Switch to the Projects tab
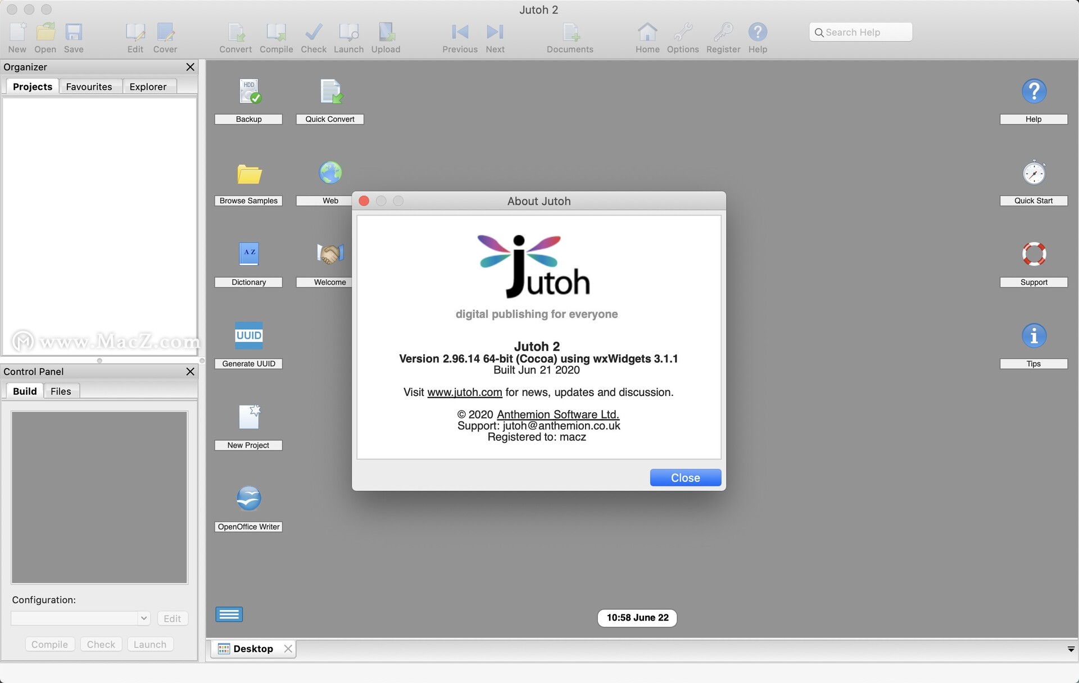The height and width of the screenshot is (683, 1079). tap(31, 86)
